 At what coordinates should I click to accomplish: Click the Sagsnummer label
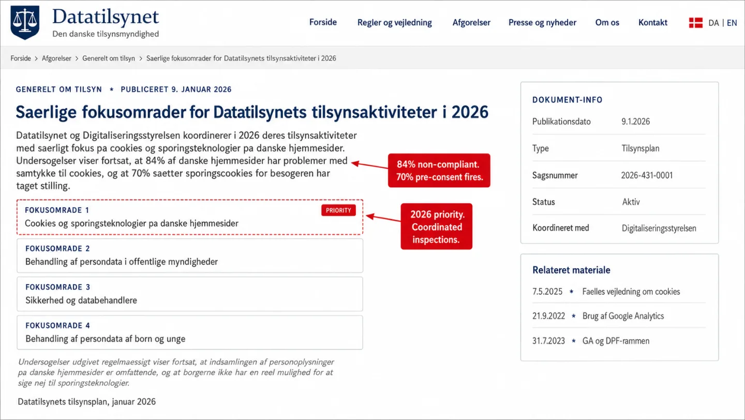click(x=555, y=176)
